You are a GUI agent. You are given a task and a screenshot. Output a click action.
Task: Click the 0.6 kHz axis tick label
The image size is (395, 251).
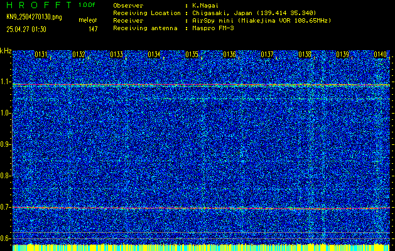pos(6,238)
